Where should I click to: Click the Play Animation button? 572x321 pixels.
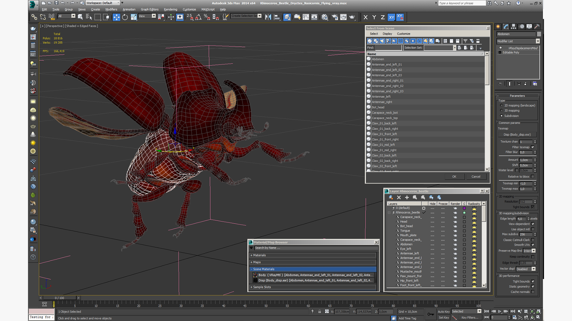(500, 311)
